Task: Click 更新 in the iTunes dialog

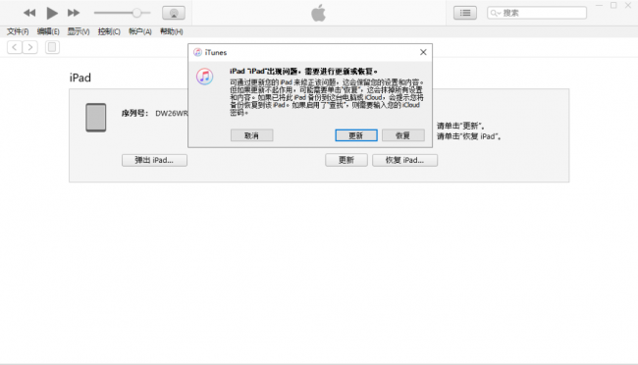Action: (356, 135)
